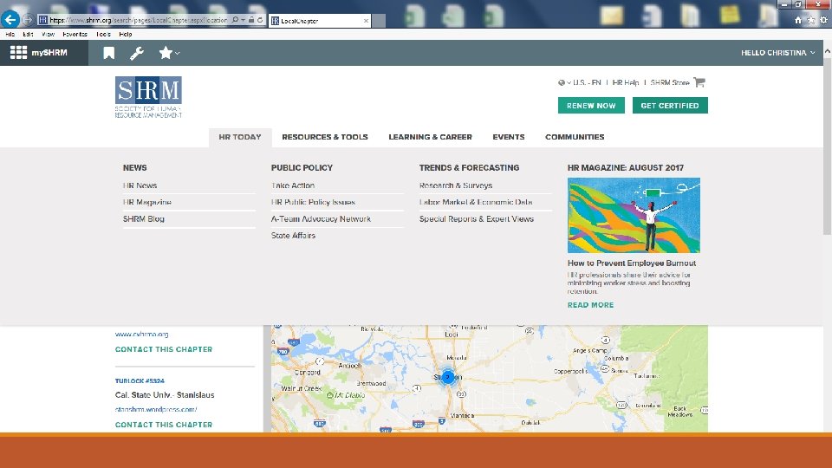
Task: Open the U.S. - EN language selector
Action: 580,83
